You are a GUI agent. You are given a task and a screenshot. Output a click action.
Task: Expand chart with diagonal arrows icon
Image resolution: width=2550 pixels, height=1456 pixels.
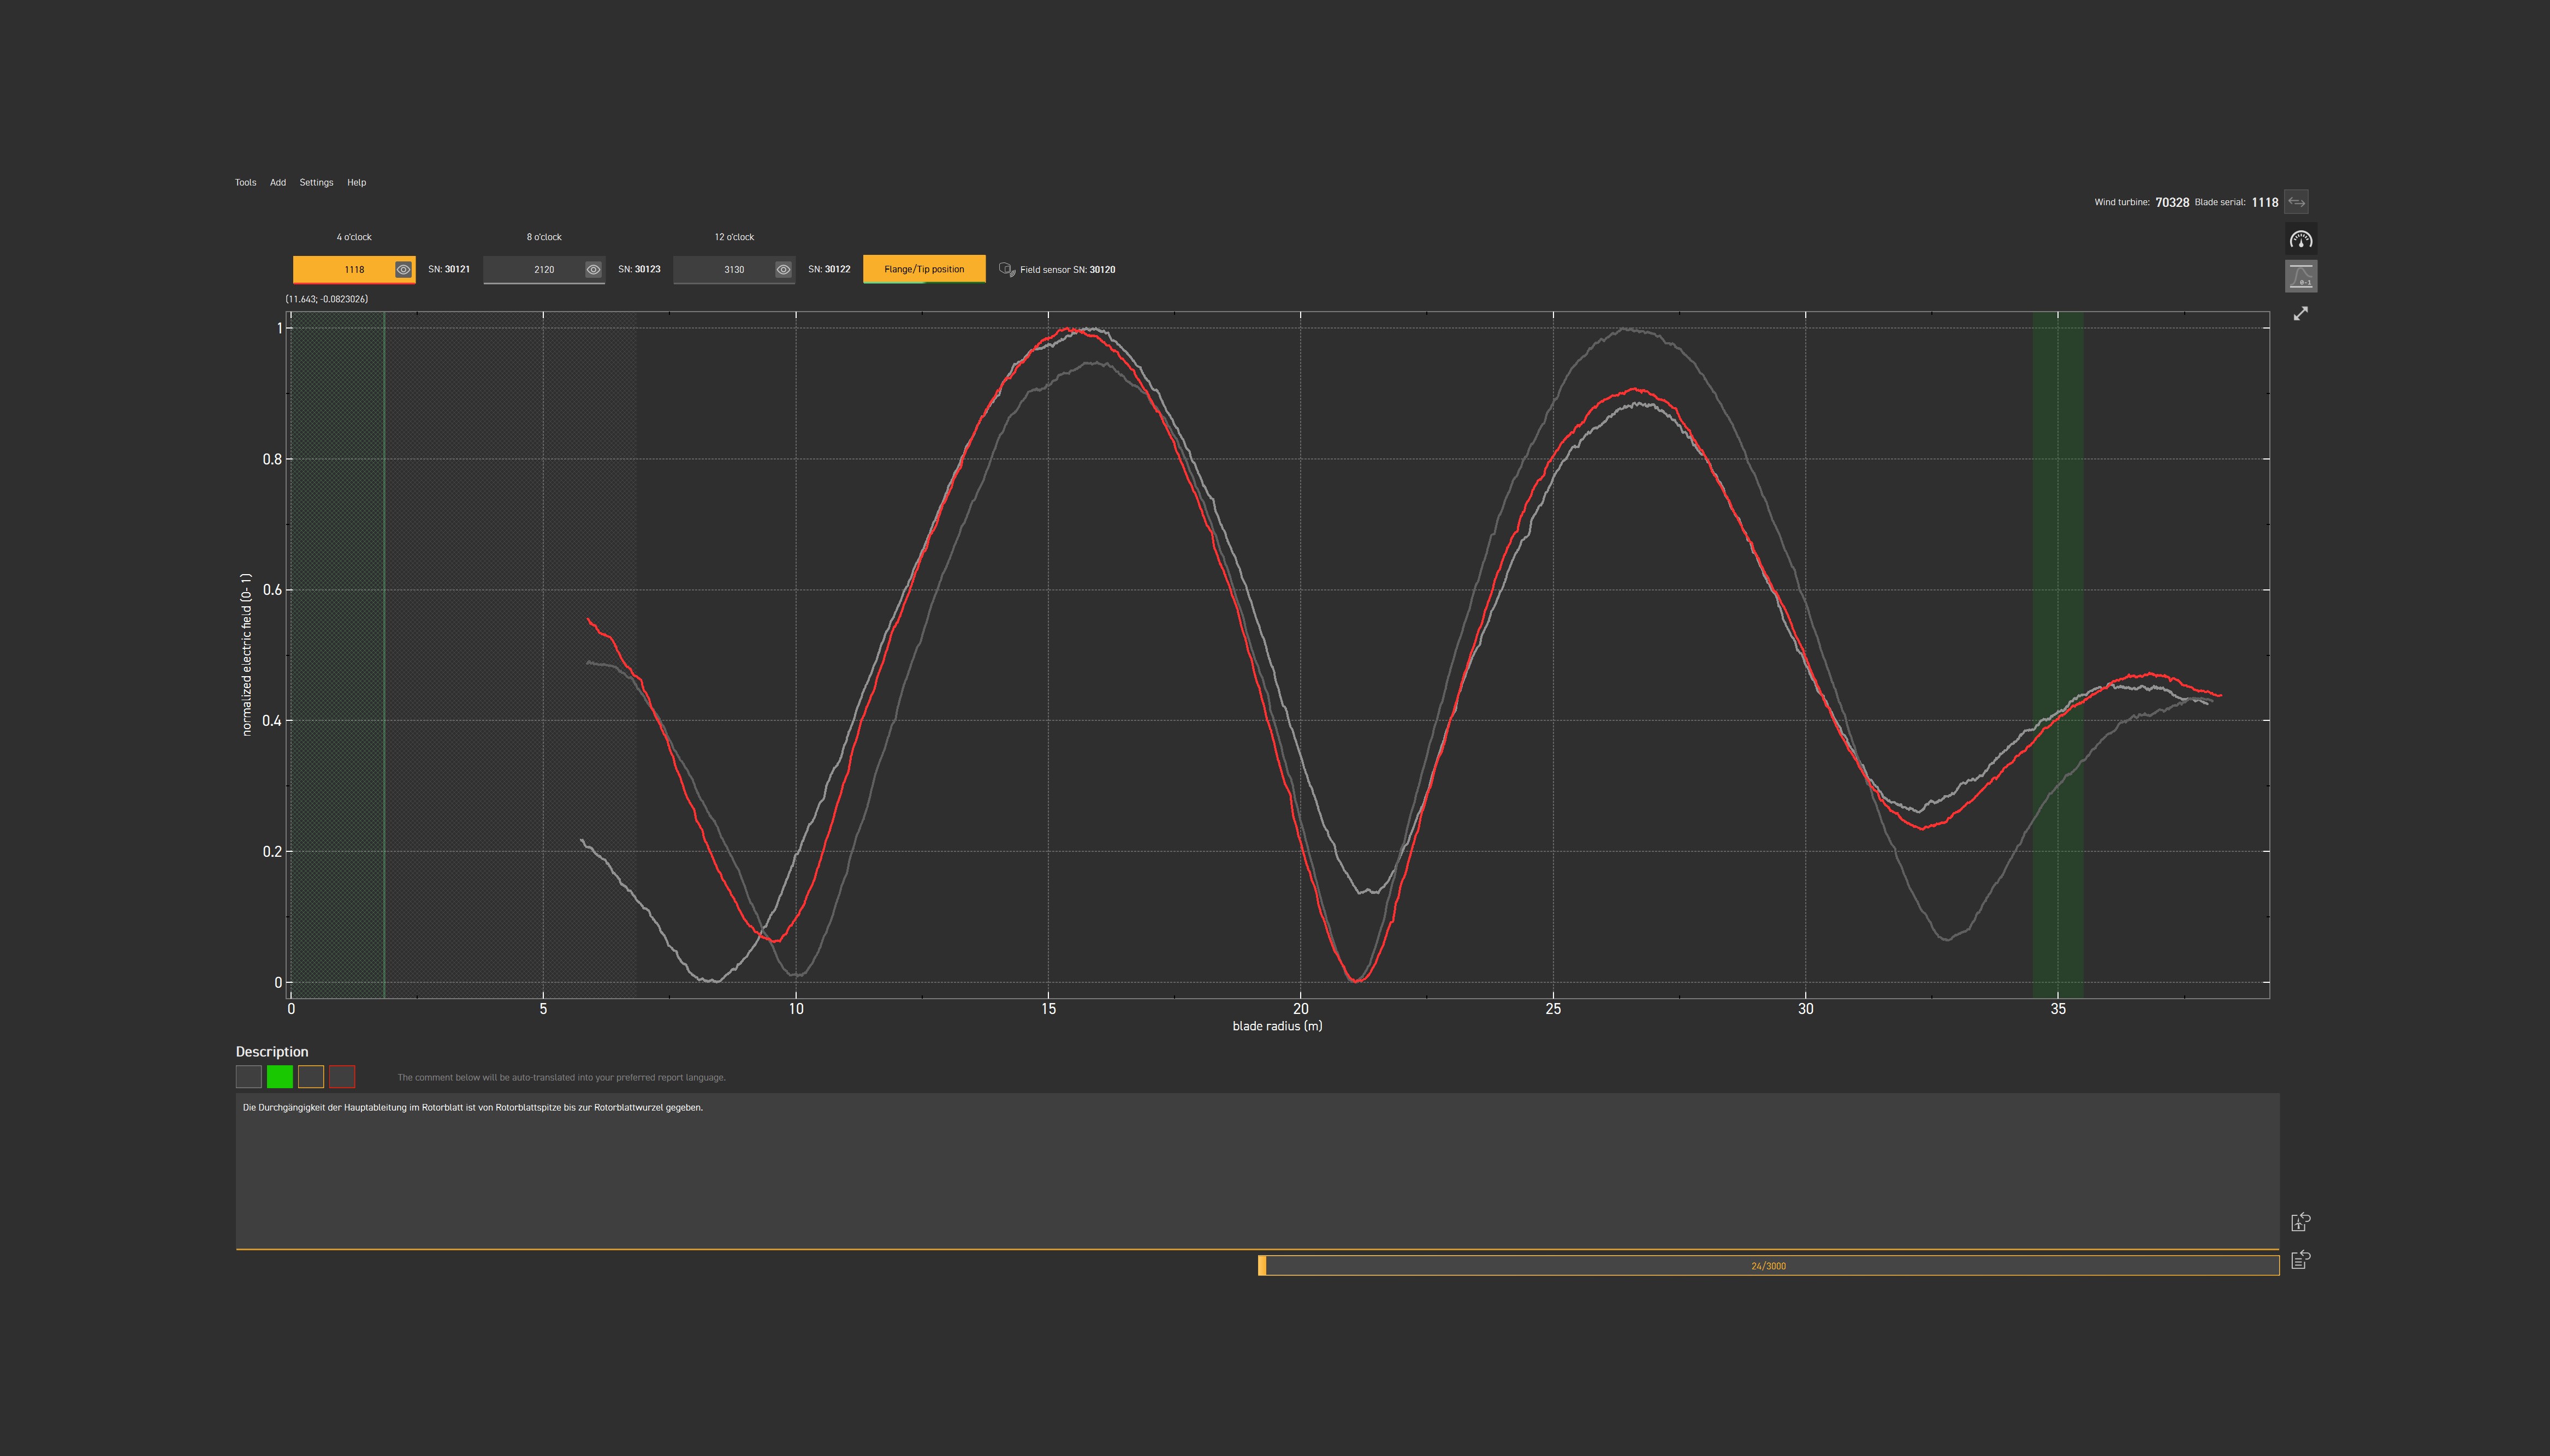2301,314
